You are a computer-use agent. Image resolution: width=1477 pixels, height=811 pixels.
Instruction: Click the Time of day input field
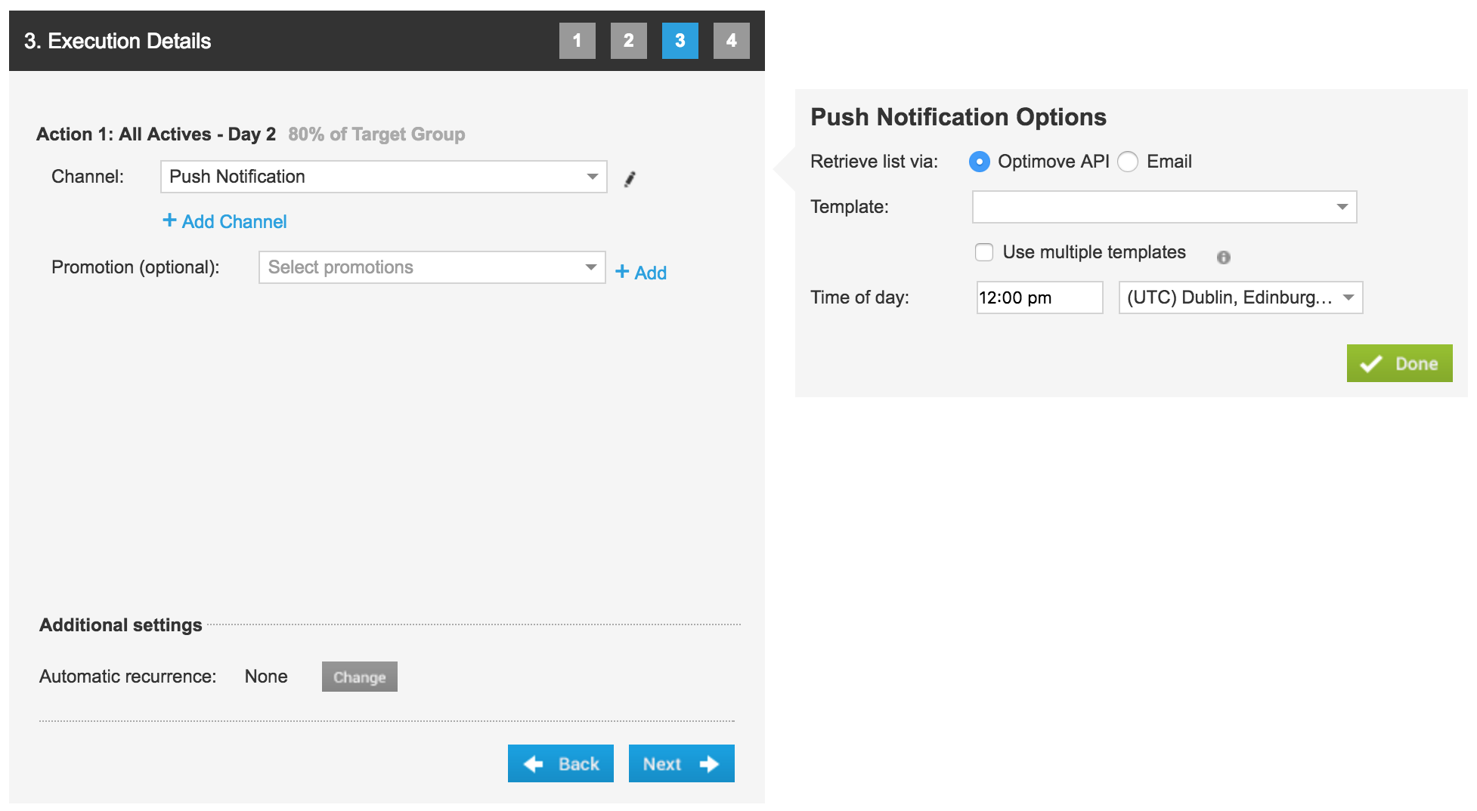(x=1039, y=298)
